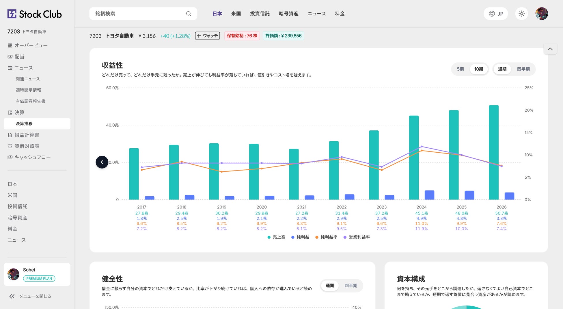Screen dimensions: 563x309
Task: Expand the 決算 sidebar section
Action: (16, 112)
